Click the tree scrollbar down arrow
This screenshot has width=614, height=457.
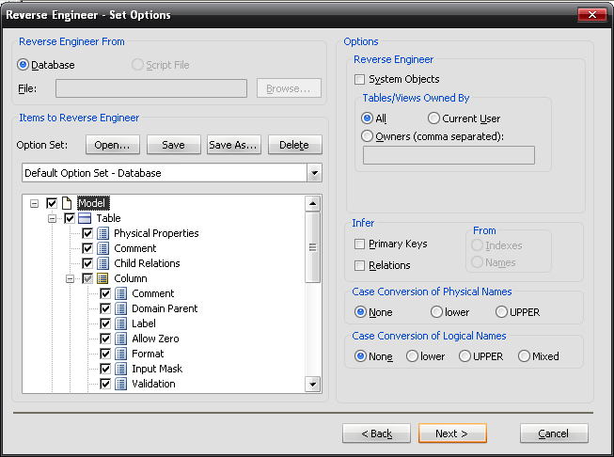(312, 385)
